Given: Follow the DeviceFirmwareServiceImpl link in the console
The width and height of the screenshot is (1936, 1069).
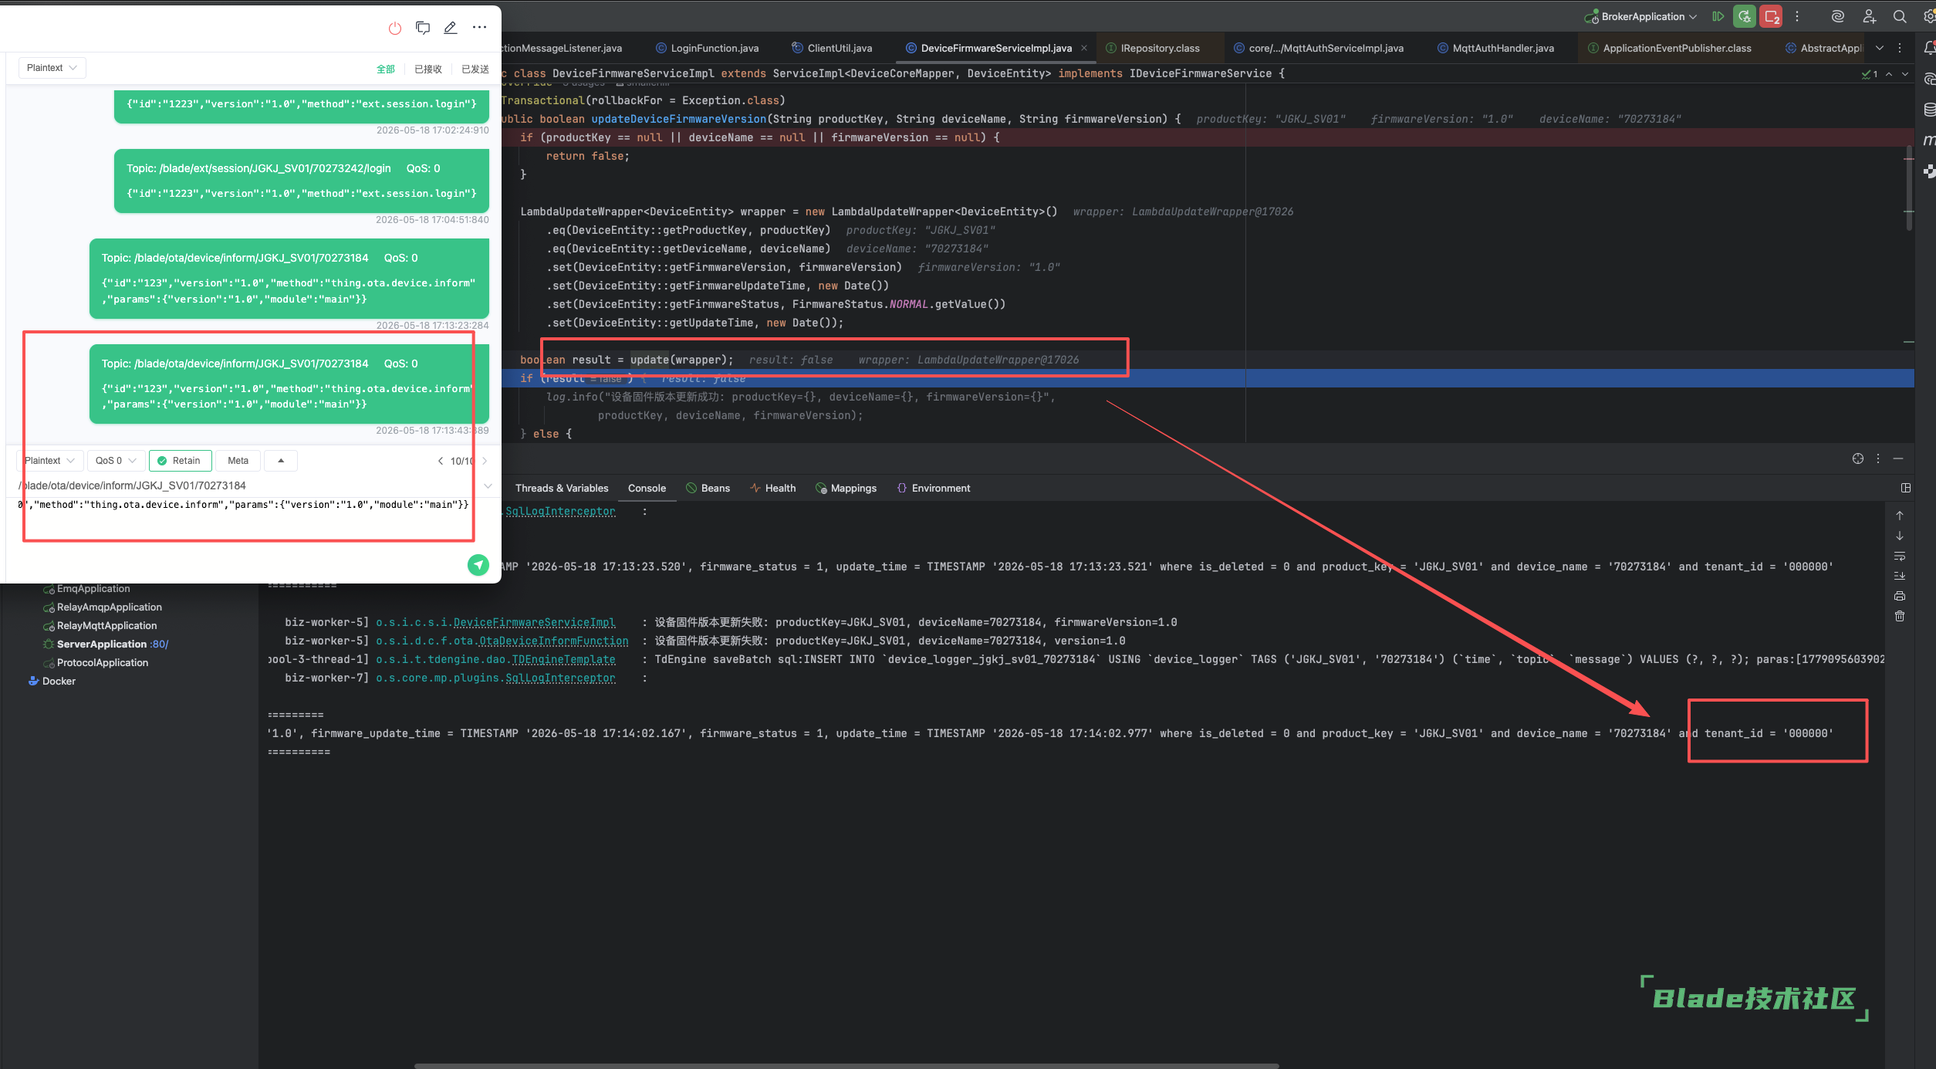Looking at the screenshot, I should [x=534, y=622].
